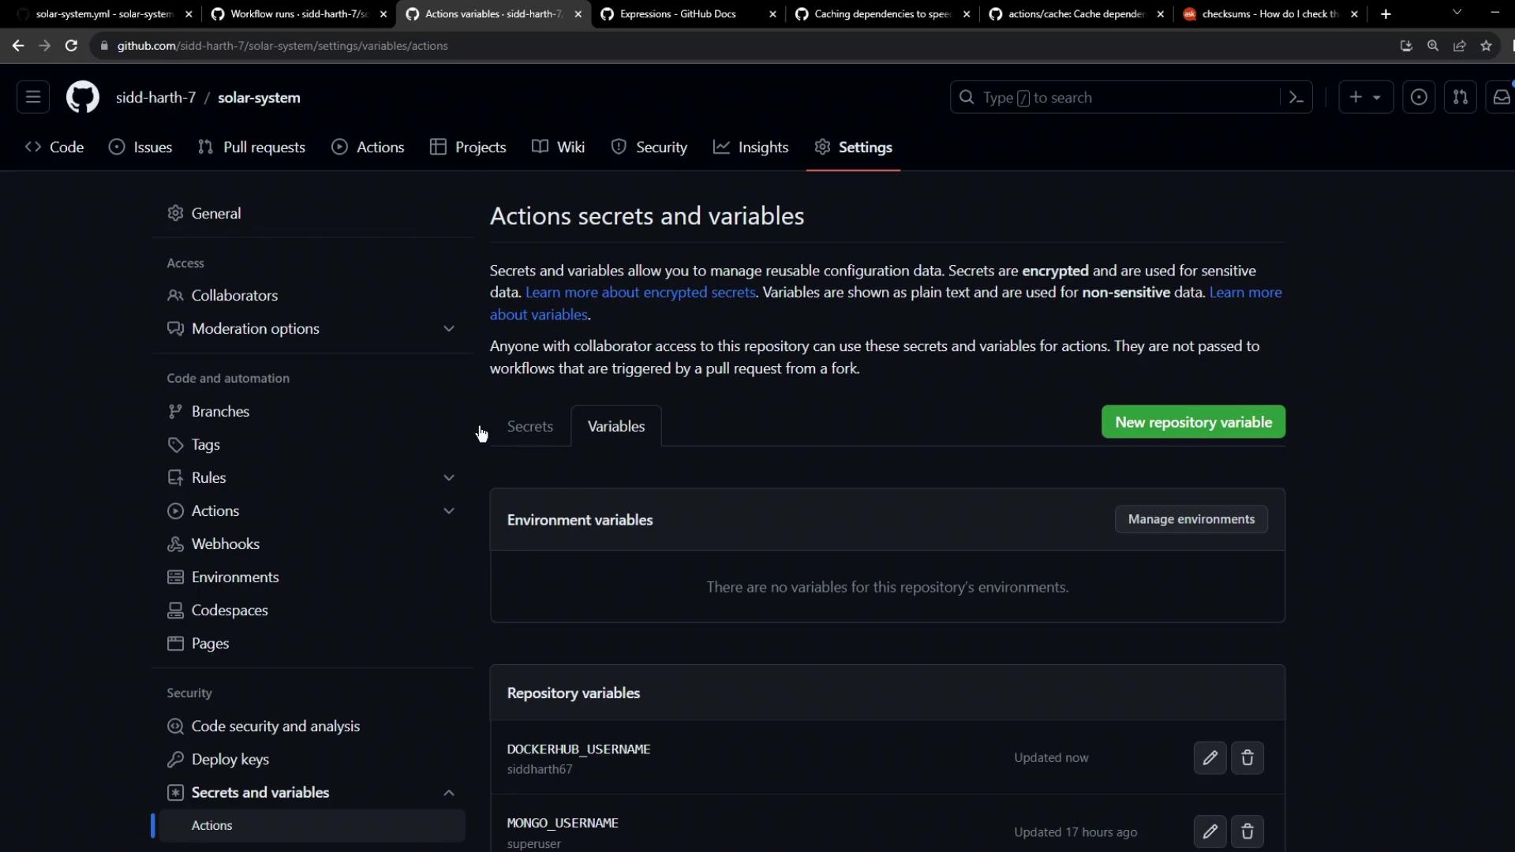
Task: Open the create new plus dropdown
Action: click(1365, 98)
